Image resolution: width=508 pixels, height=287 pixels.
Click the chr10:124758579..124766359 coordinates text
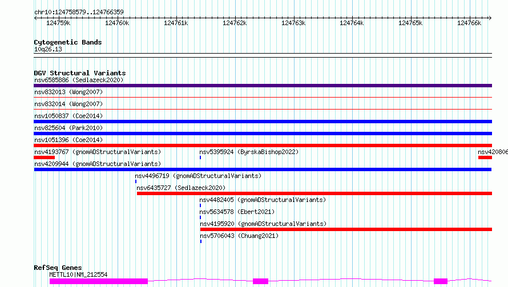[x=79, y=13]
